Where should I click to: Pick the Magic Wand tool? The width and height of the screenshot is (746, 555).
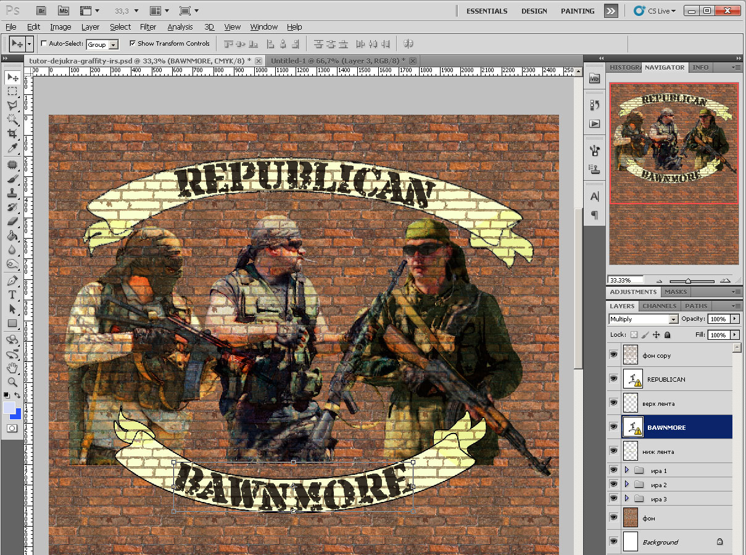[12, 120]
